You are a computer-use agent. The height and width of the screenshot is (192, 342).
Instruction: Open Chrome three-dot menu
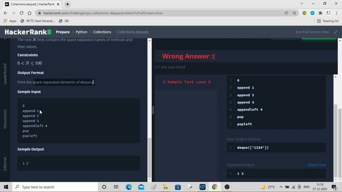337,13
